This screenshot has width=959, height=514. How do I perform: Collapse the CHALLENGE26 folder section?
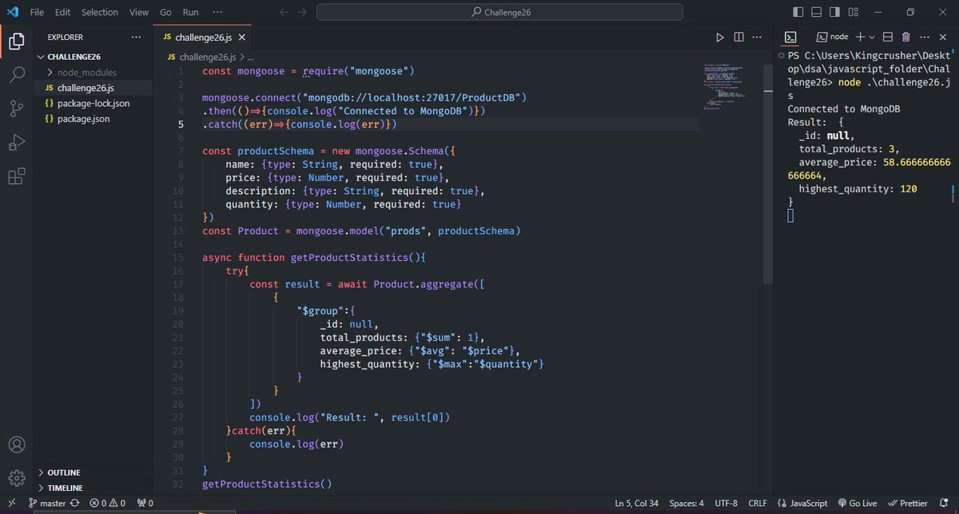[x=94, y=57]
